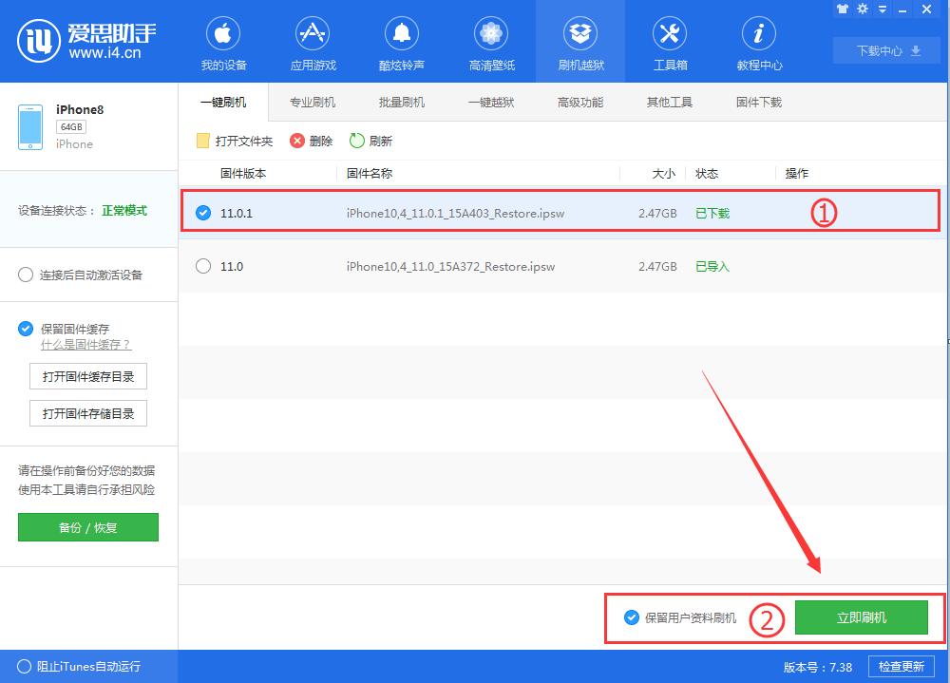Toggle 保留用户资料刷机 checkbox
Screen dimensions: 950x683
[x=632, y=617]
